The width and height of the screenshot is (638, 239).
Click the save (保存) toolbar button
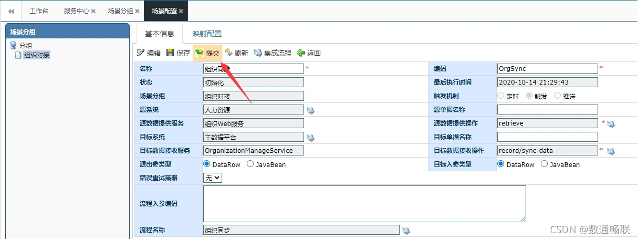coord(178,53)
